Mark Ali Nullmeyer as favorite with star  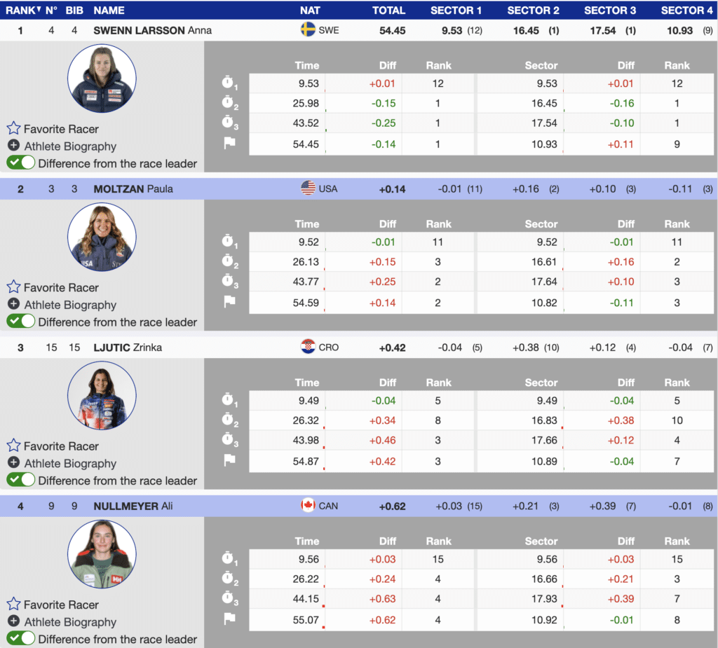click(x=13, y=605)
